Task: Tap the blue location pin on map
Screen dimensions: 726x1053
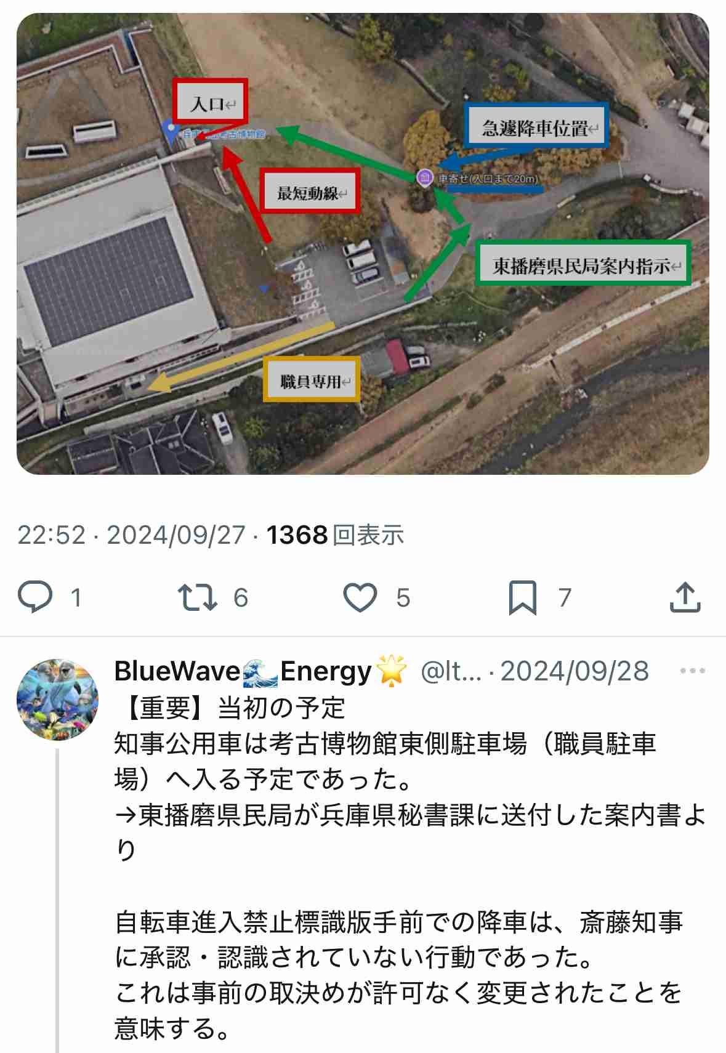Action: pyautogui.click(x=171, y=132)
